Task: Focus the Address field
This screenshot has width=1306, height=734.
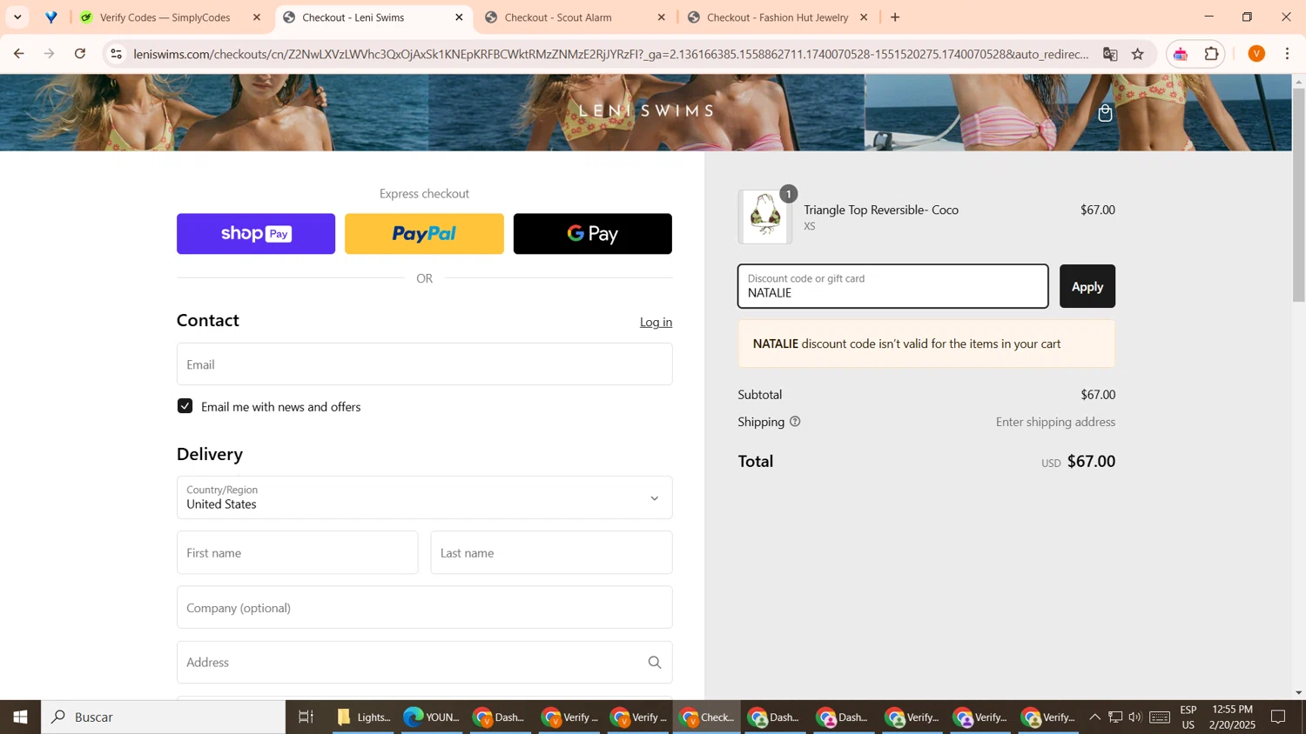Action: click(424, 663)
